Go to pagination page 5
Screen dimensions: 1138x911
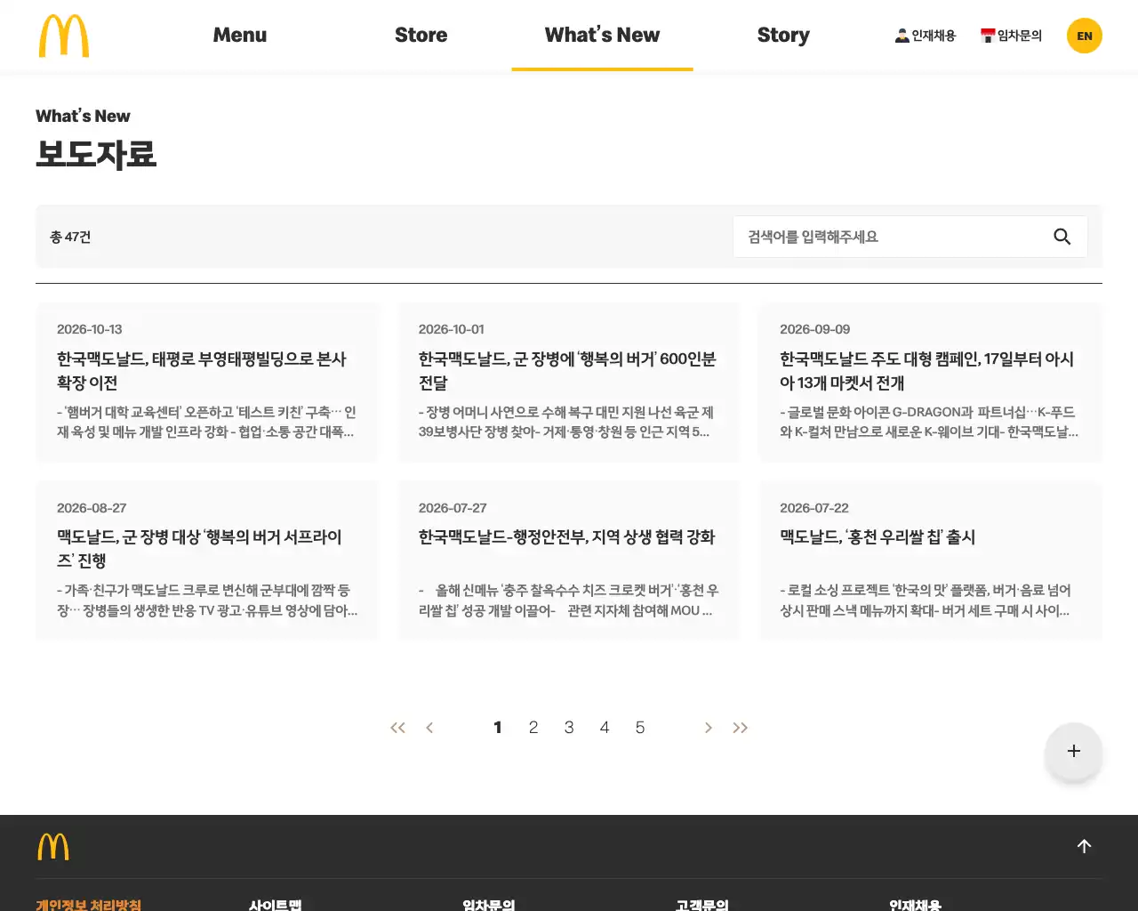point(640,728)
